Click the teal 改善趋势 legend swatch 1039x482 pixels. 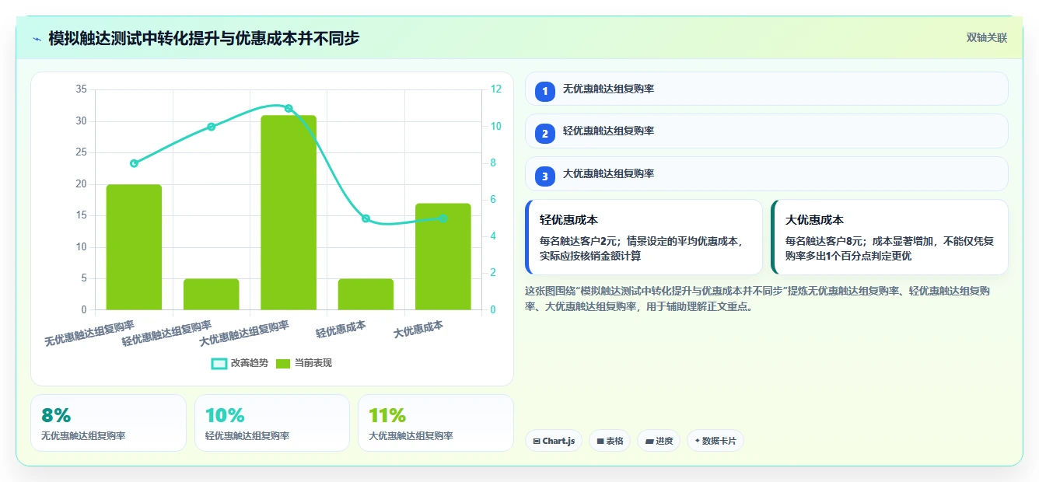[219, 363]
